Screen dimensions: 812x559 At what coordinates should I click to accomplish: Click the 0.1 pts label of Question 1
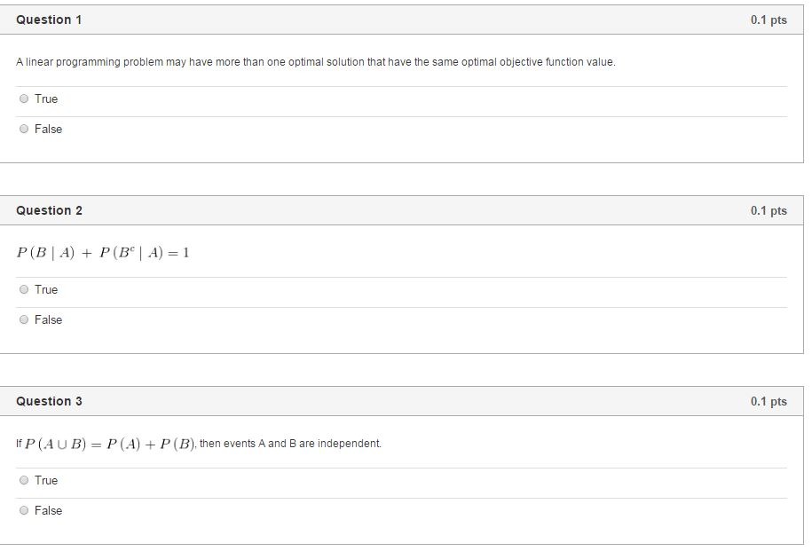click(x=768, y=20)
